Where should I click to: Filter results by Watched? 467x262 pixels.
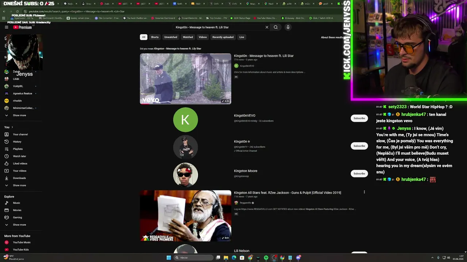pyautogui.click(x=188, y=37)
